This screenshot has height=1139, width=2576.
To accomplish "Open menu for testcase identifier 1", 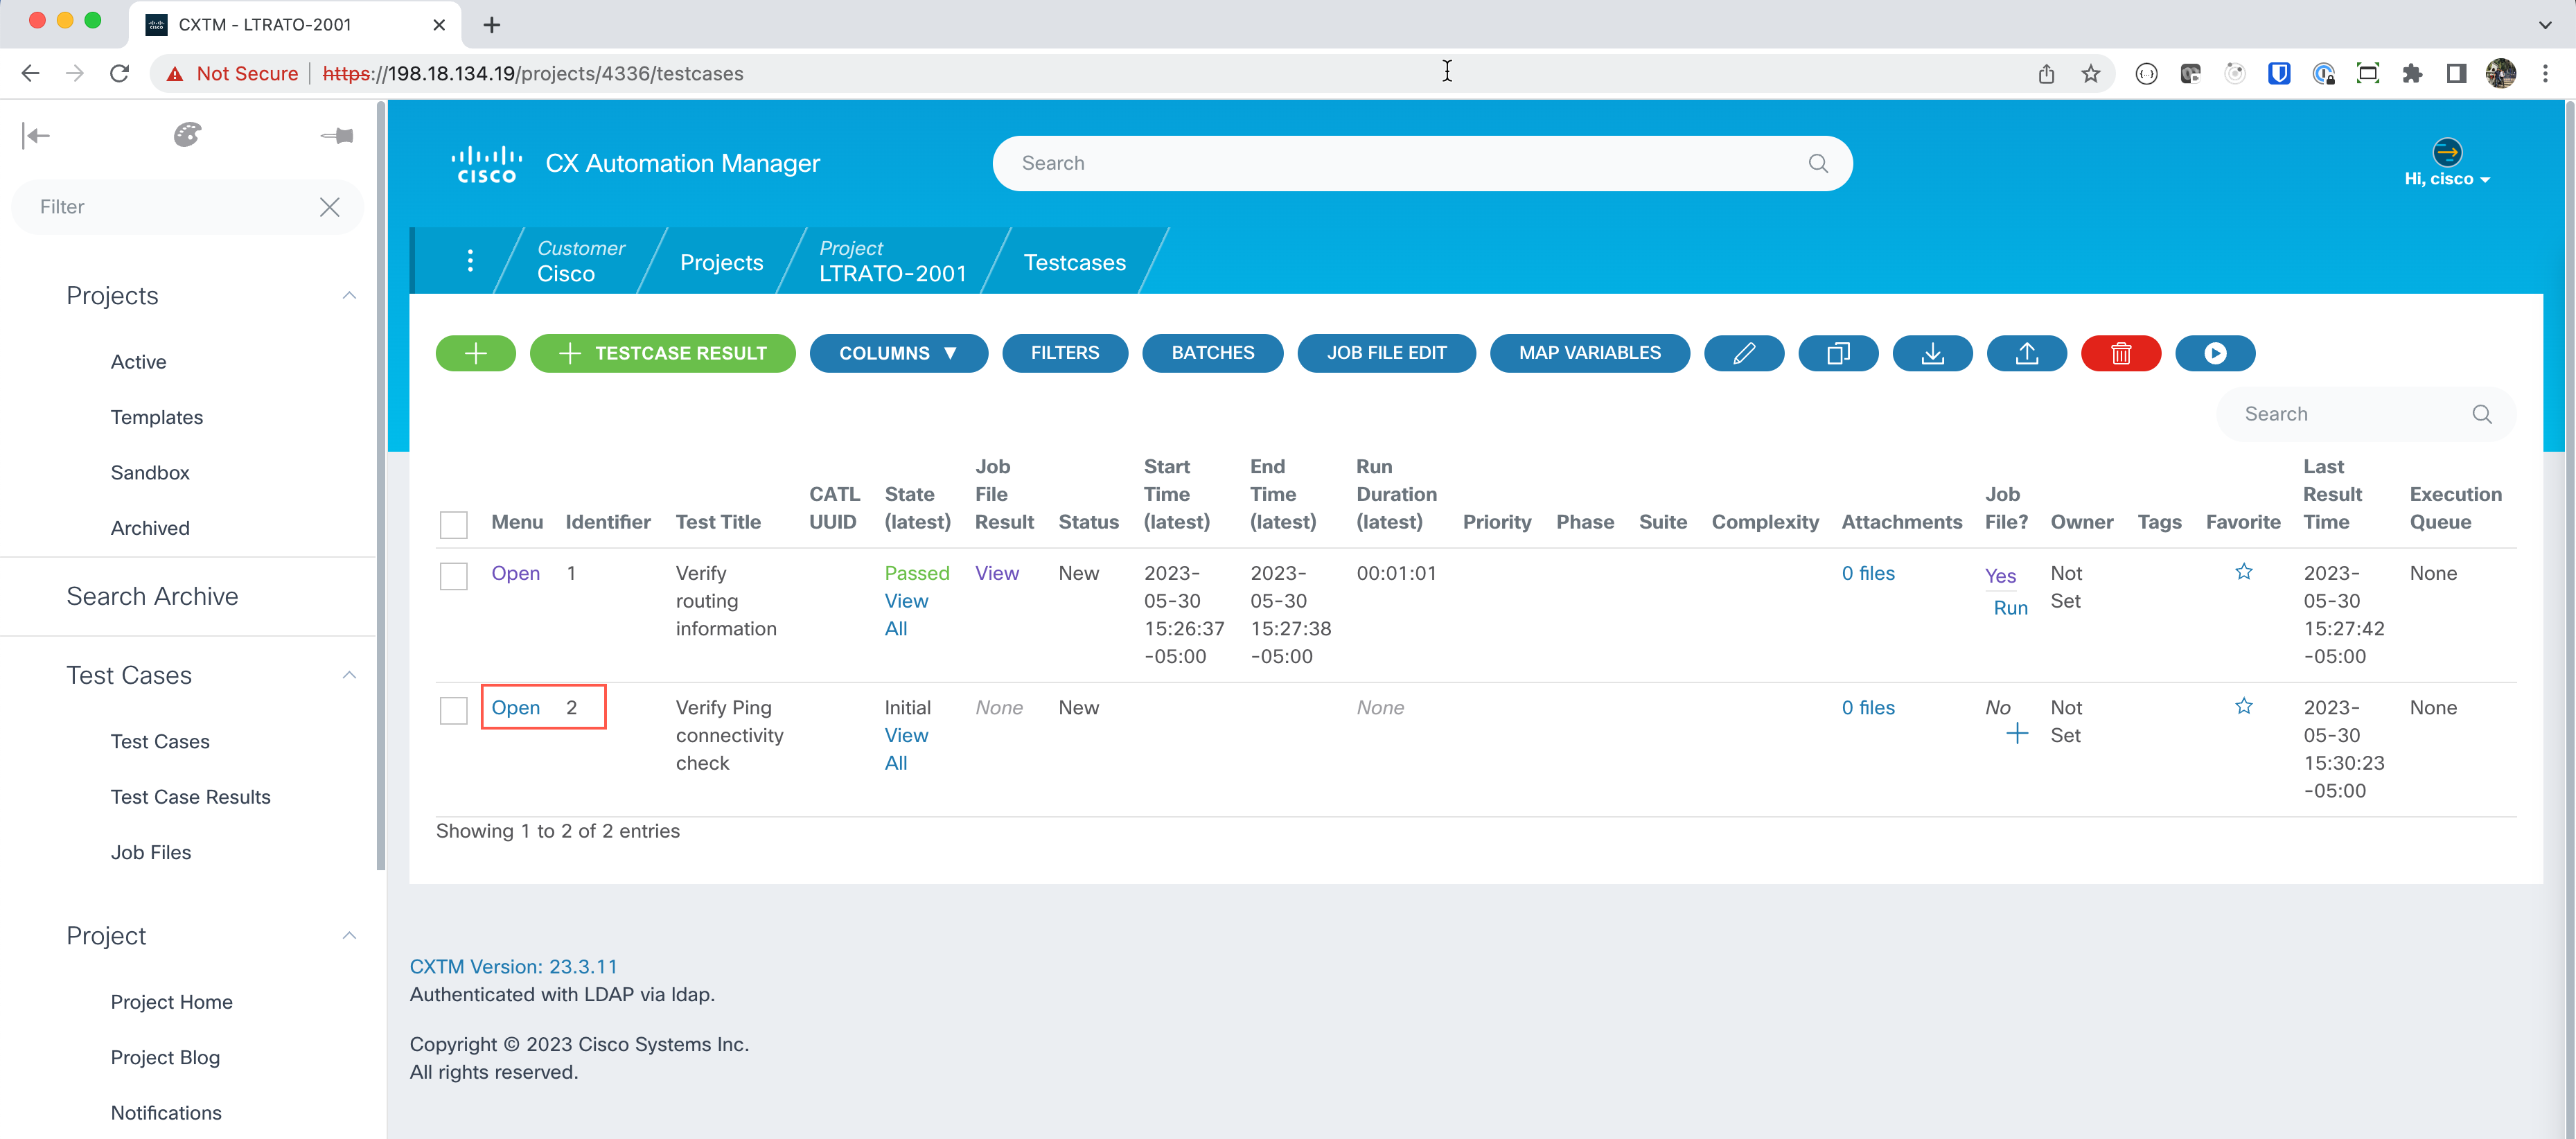I will coord(516,573).
